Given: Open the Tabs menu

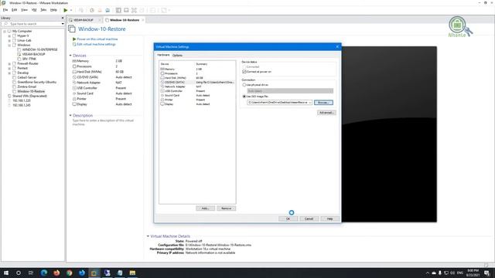Looking at the screenshot, I should pos(43,10).
